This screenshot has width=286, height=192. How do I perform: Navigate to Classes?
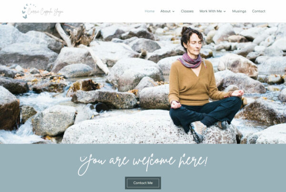[187, 11]
